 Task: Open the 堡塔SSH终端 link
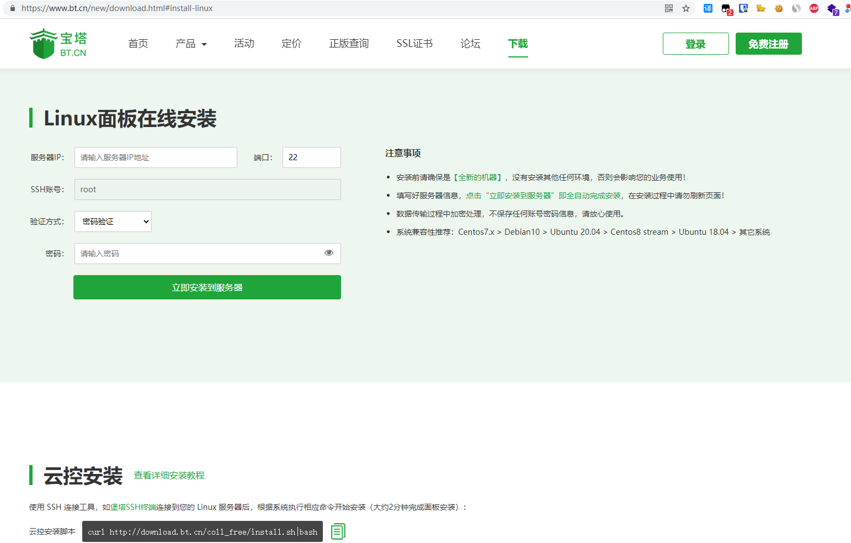tap(133, 507)
